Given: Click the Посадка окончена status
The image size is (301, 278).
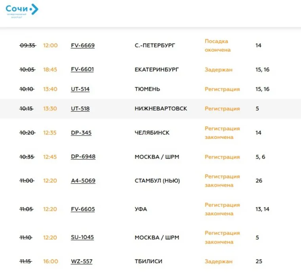Looking at the screenshot, I should pyautogui.click(x=217, y=45).
